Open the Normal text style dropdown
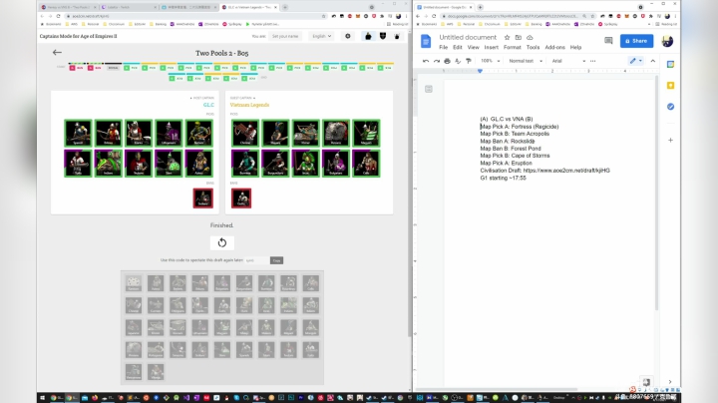 (526, 61)
